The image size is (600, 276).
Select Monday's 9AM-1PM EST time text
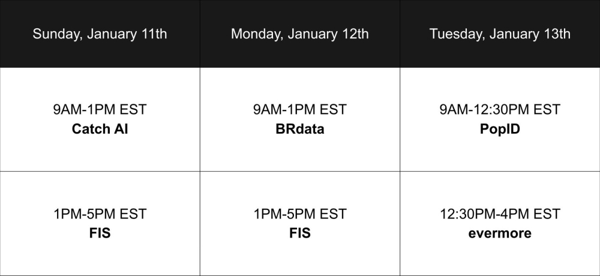click(x=299, y=110)
